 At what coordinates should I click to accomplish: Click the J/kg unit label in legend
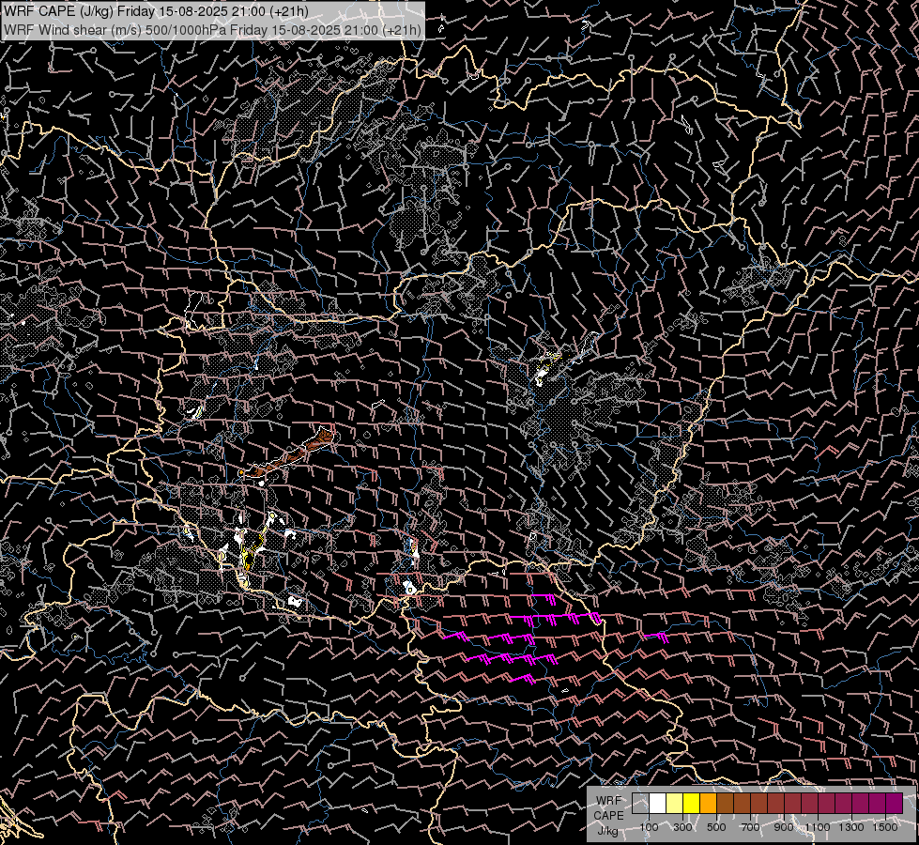(x=608, y=831)
